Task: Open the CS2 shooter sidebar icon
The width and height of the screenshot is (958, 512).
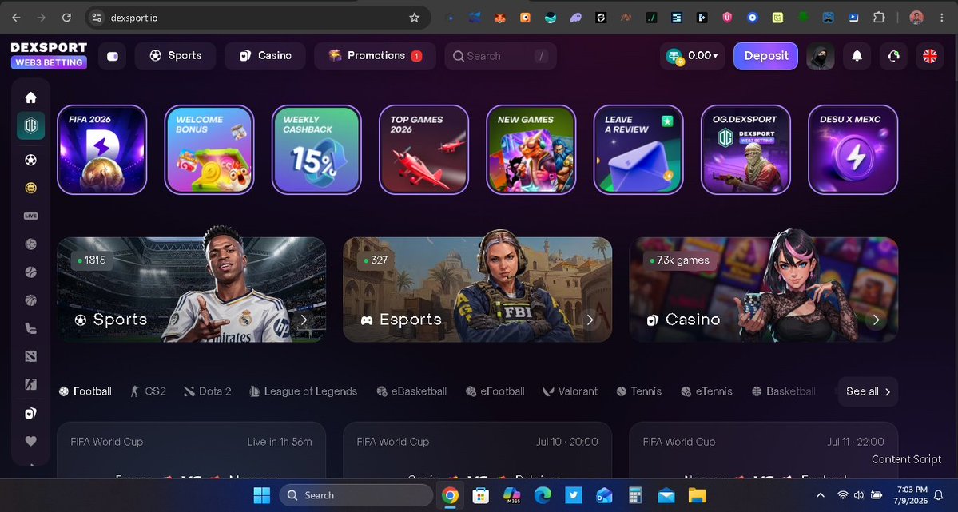Action: (30, 384)
